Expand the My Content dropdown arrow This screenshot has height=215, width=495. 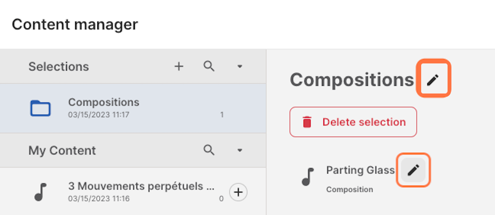[x=240, y=151]
